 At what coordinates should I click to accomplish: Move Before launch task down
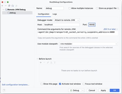click(x=55, y=63)
